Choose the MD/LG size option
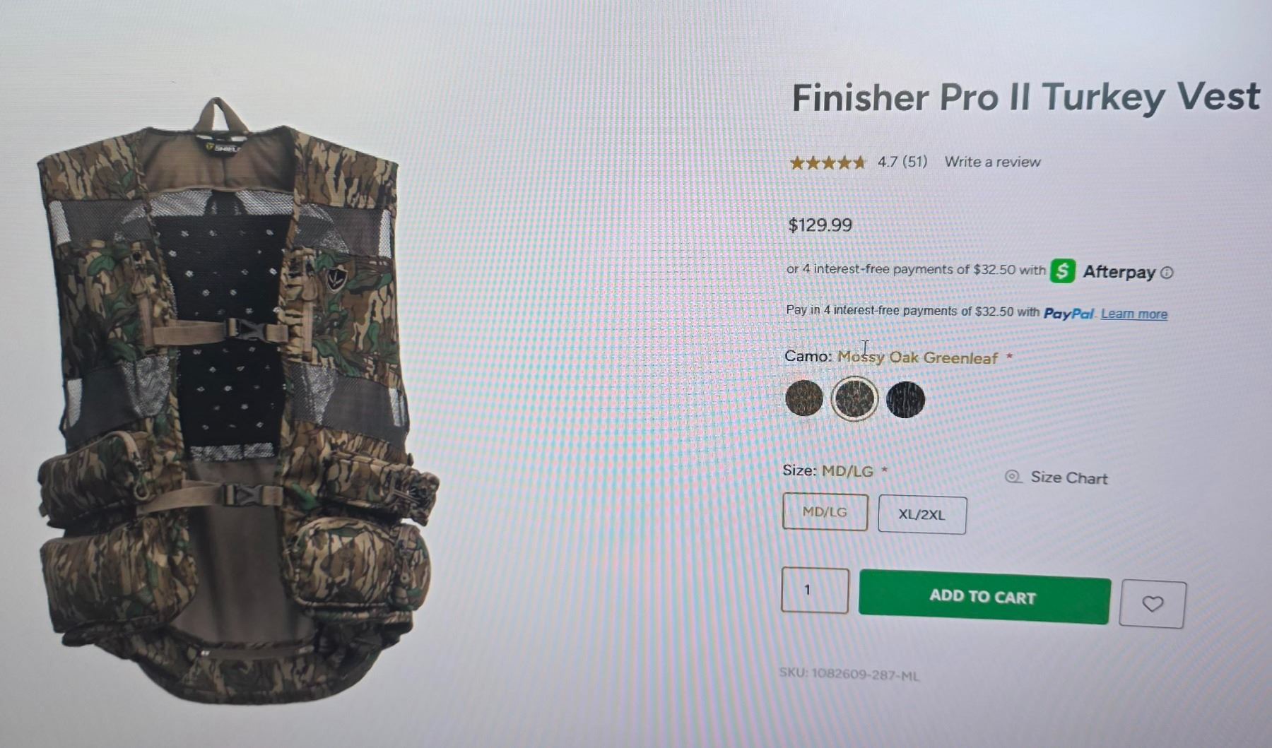Viewport: 1272px width, 748px height. click(x=825, y=512)
